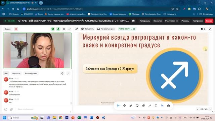
Task: Open bookmarks icon showing 2
Action: [203, 29]
